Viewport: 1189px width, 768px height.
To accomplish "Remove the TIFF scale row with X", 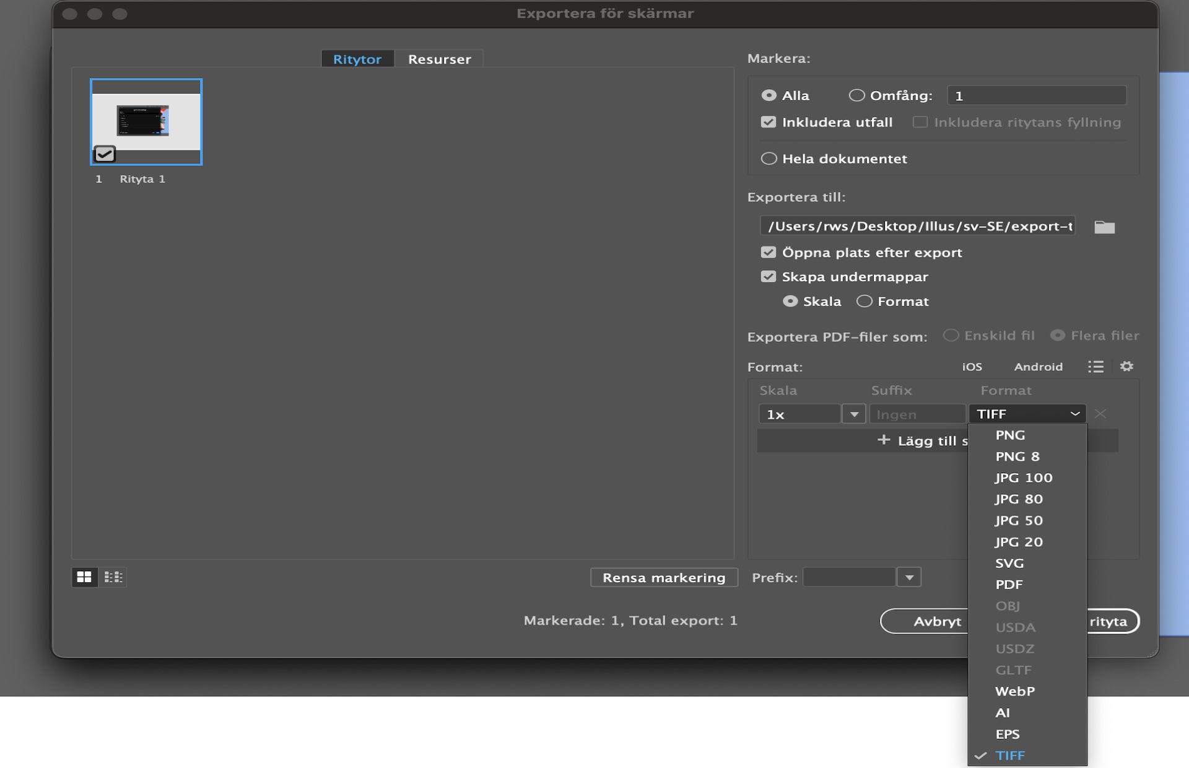I will 1100,414.
